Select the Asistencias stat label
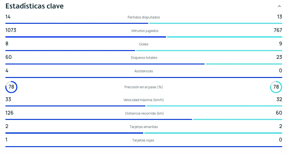Viewport: 286px width, 154px height. pyautogui.click(x=144, y=71)
